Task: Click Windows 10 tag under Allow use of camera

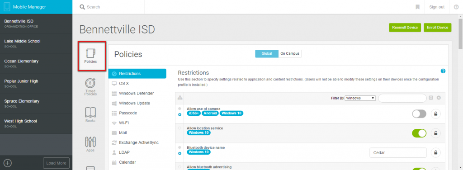Action: [231, 113]
